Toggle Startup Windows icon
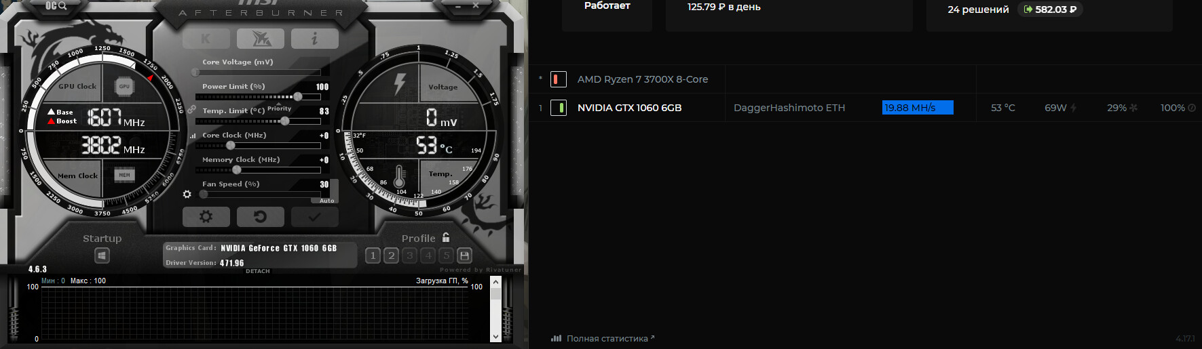The image size is (1202, 349). pyautogui.click(x=102, y=255)
